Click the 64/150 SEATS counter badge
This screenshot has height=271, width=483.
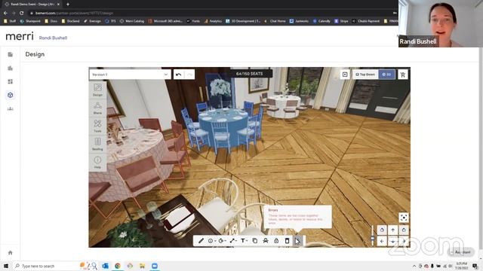pos(250,74)
